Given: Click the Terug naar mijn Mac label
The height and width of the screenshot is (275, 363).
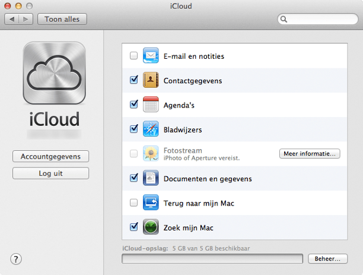Looking at the screenshot, I should point(199,203).
